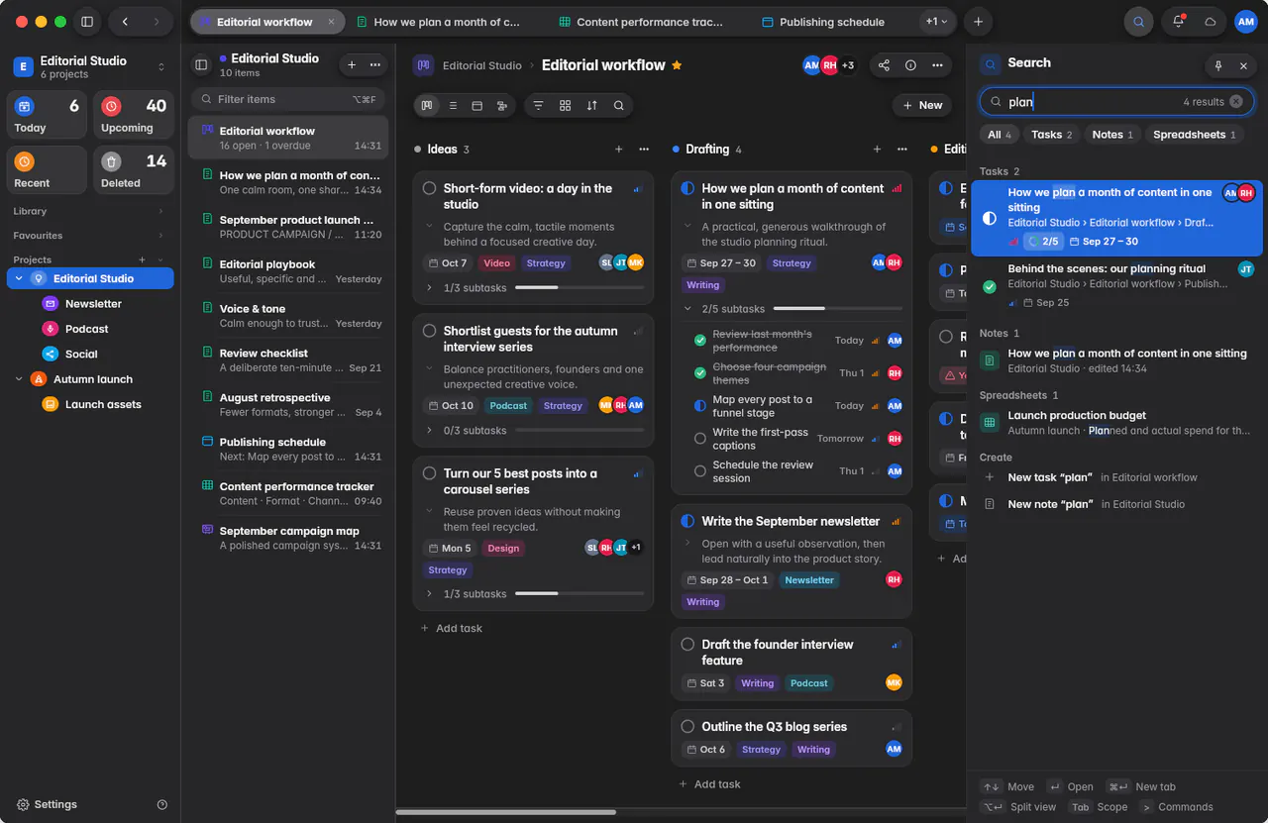This screenshot has height=823, width=1268.
Task: Open the help icon beside Settings
Action: [162, 804]
